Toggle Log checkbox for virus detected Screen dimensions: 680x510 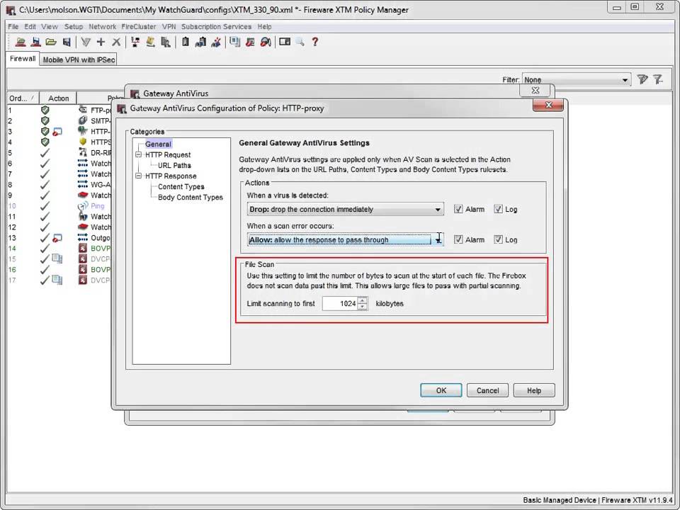[x=498, y=209]
